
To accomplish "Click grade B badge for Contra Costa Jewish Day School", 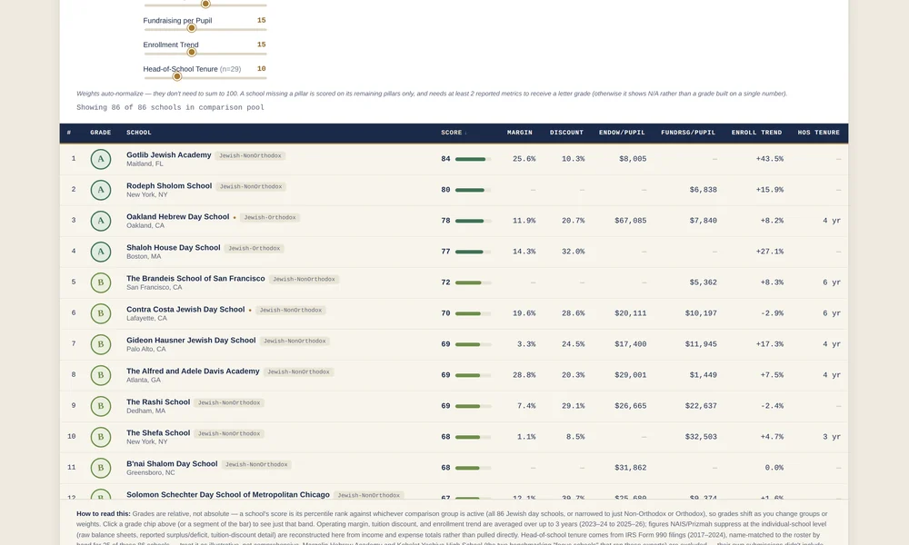I will coord(100,313).
